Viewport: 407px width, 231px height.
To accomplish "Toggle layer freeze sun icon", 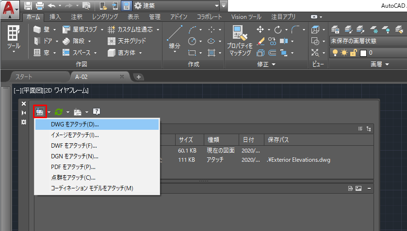I will [344, 53].
